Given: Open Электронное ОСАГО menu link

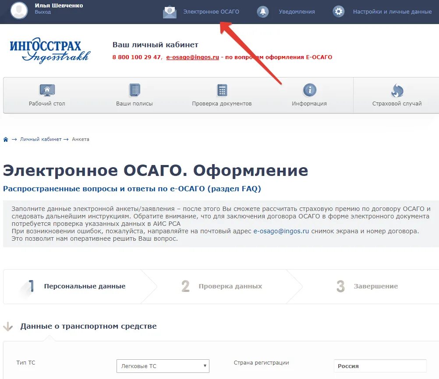Looking at the screenshot, I should [211, 12].
